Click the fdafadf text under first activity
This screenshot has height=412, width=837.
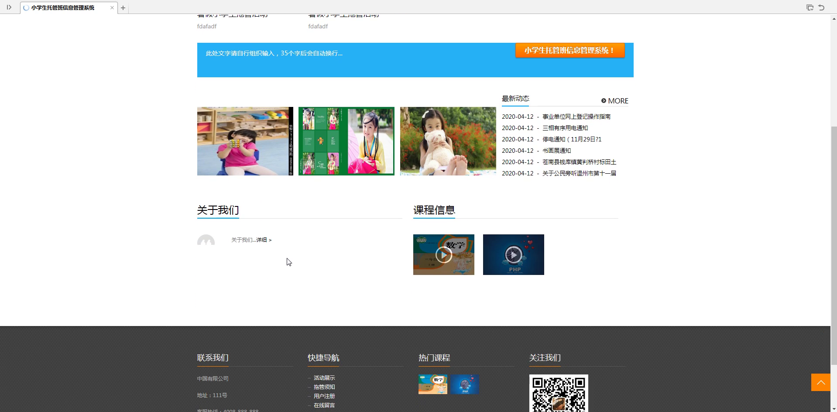pos(206,26)
